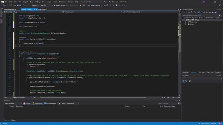The width and height of the screenshot is (223, 125).
Task: Click the Open File icon
Action: (x=15, y=6)
